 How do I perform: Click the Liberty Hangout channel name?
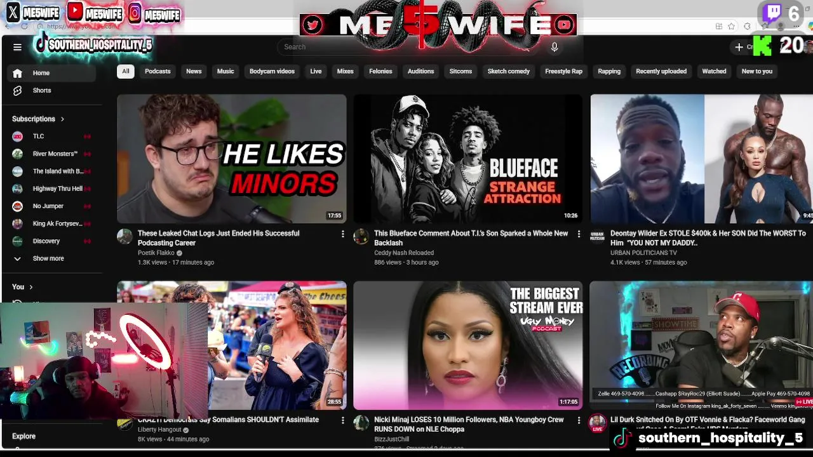pyautogui.click(x=160, y=430)
